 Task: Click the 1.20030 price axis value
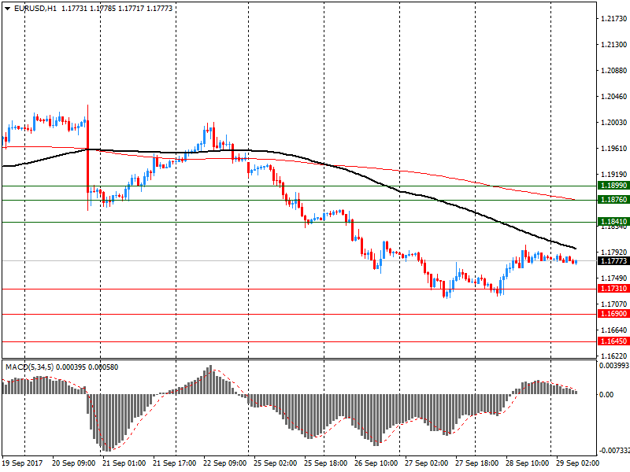pos(613,123)
